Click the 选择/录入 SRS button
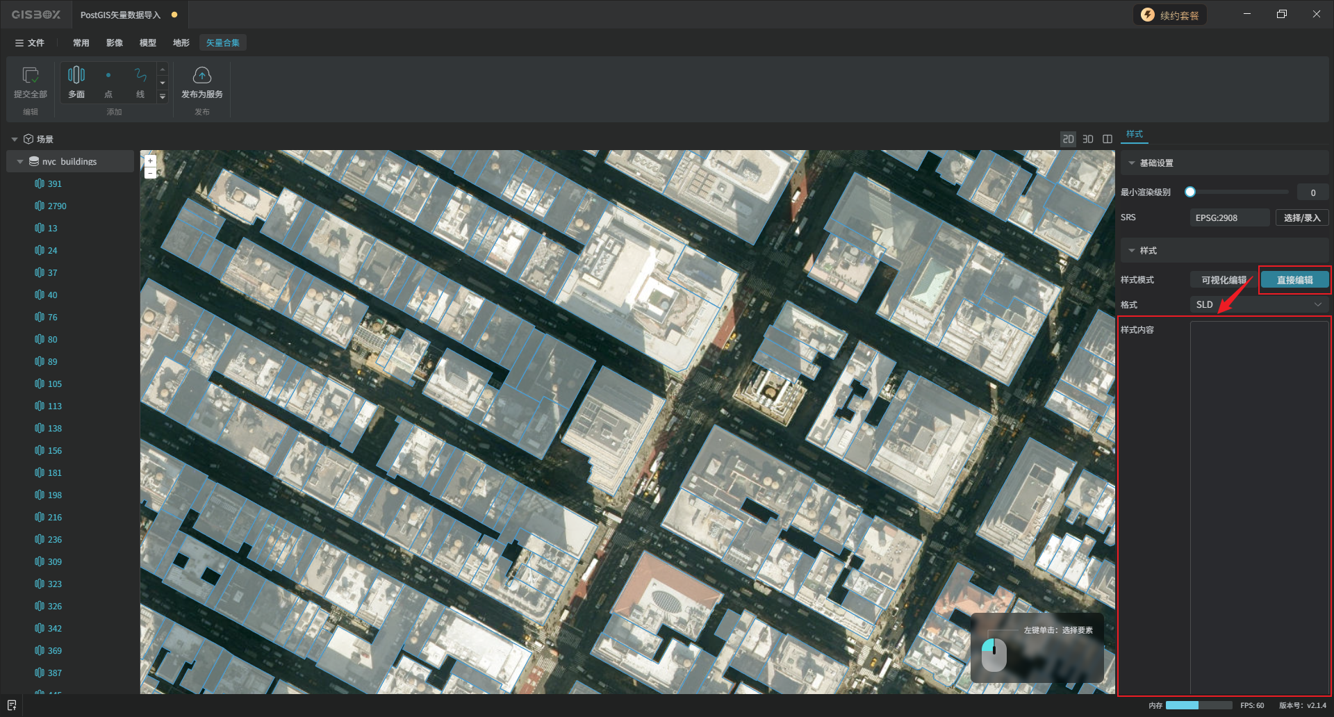 coord(1301,217)
